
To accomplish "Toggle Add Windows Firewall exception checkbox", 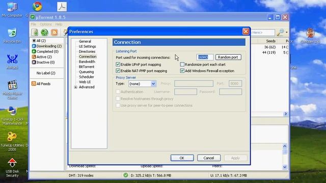I will click(182, 71).
